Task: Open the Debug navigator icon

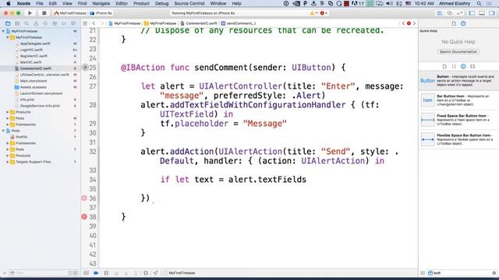Action: point(55,23)
